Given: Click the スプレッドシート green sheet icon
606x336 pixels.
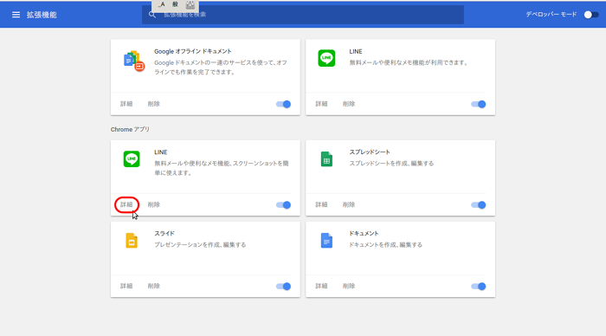Looking at the screenshot, I should point(326,159).
